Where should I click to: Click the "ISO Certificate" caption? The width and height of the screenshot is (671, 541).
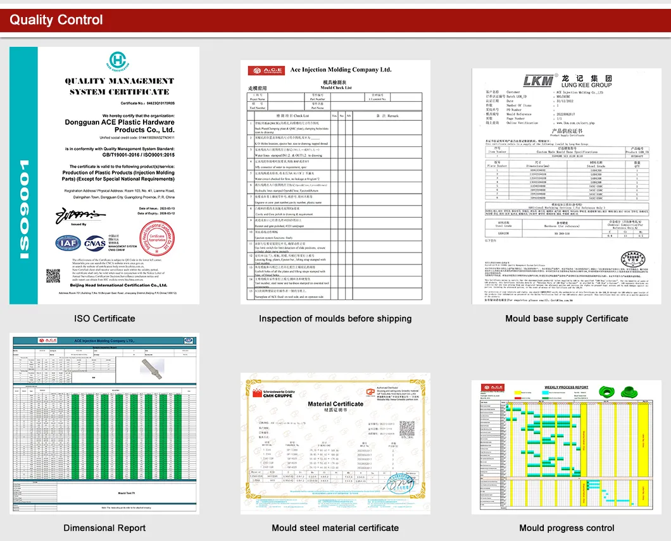click(x=104, y=318)
